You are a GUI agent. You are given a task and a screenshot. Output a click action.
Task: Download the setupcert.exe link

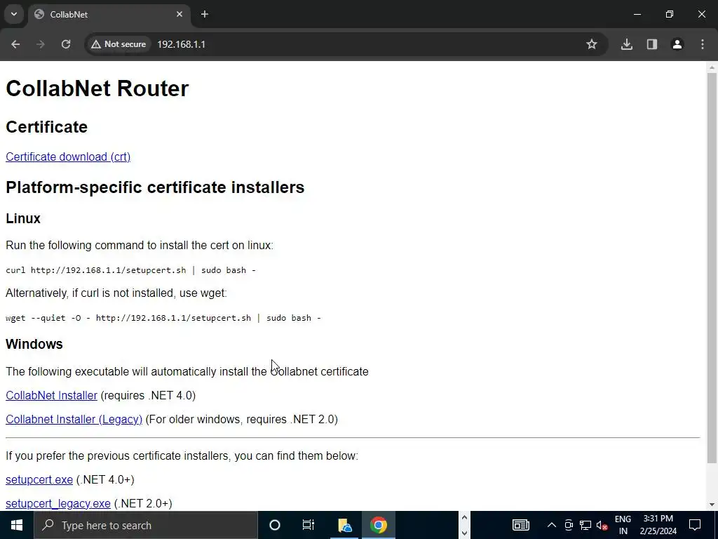(x=39, y=480)
